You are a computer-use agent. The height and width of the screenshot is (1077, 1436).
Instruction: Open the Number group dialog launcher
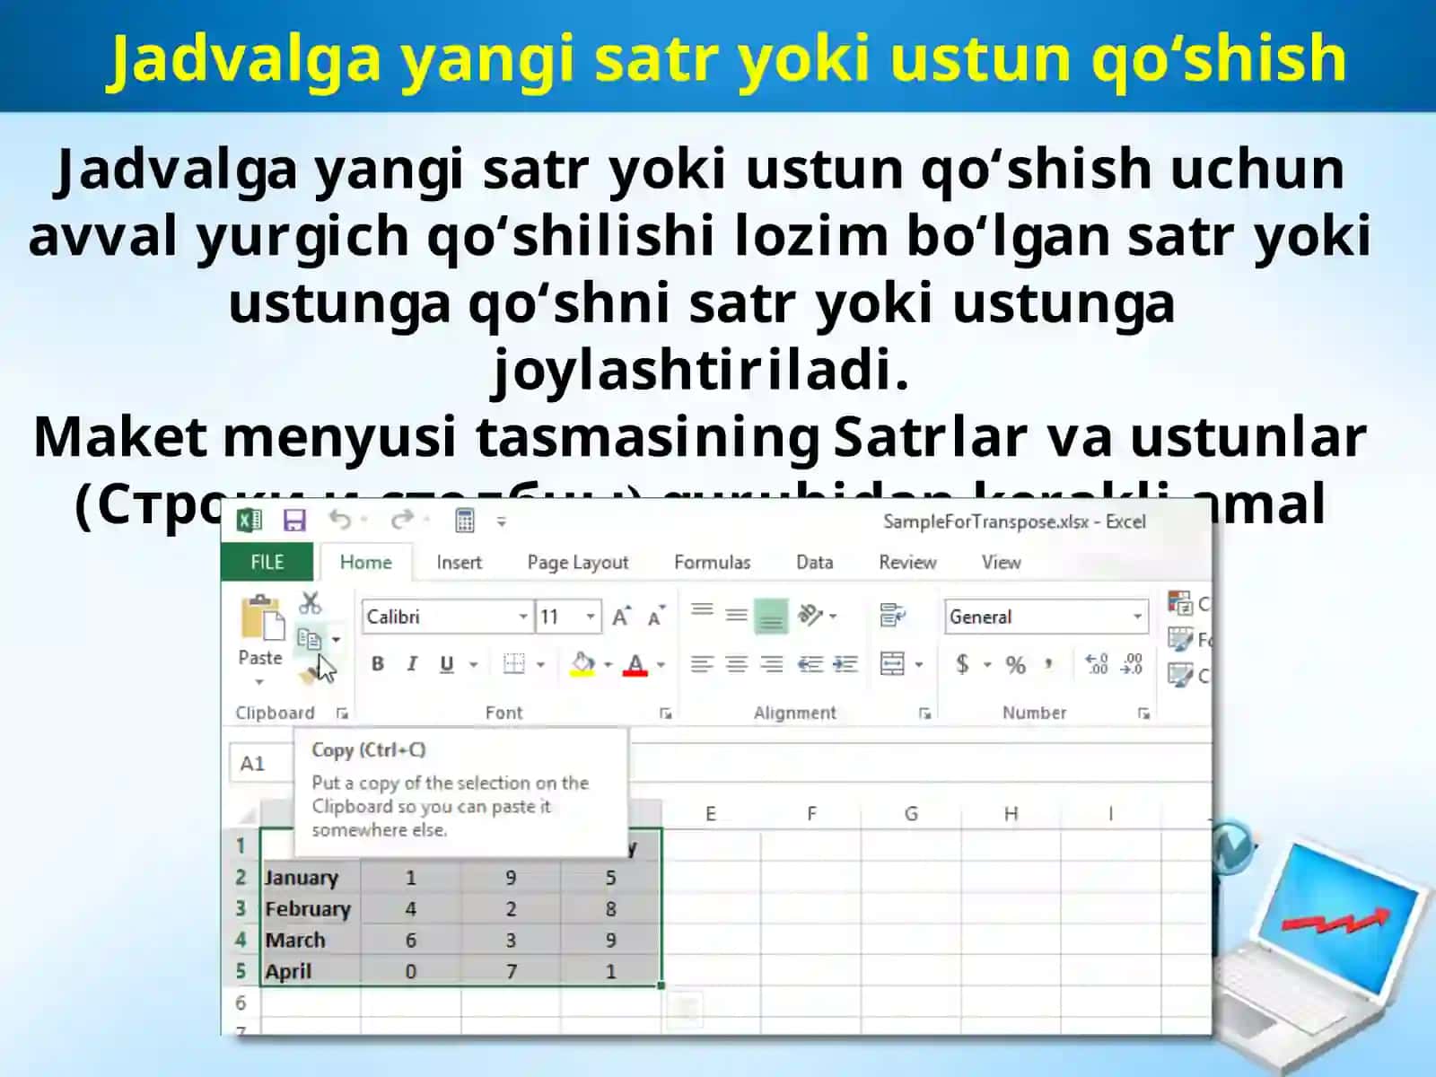1143,714
